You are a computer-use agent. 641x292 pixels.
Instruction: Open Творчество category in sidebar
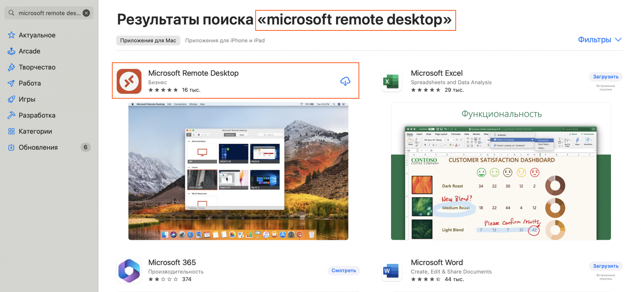(37, 67)
